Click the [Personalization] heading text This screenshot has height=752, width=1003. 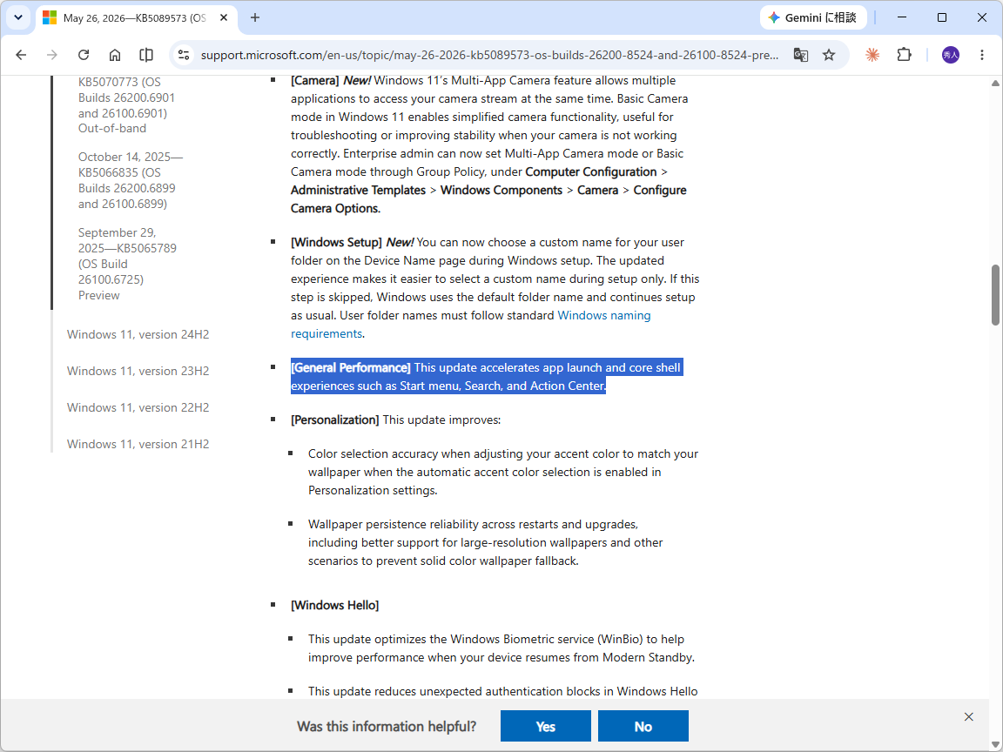[335, 420]
